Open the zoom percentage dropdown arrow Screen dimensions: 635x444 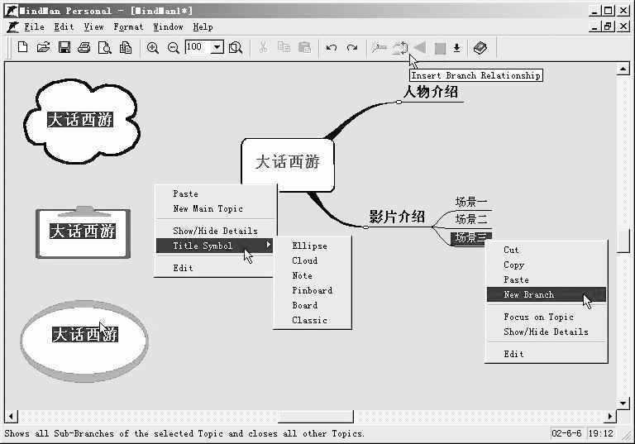pos(217,47)
